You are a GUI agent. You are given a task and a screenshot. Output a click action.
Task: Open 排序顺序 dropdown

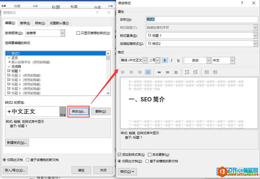[63, 33]
